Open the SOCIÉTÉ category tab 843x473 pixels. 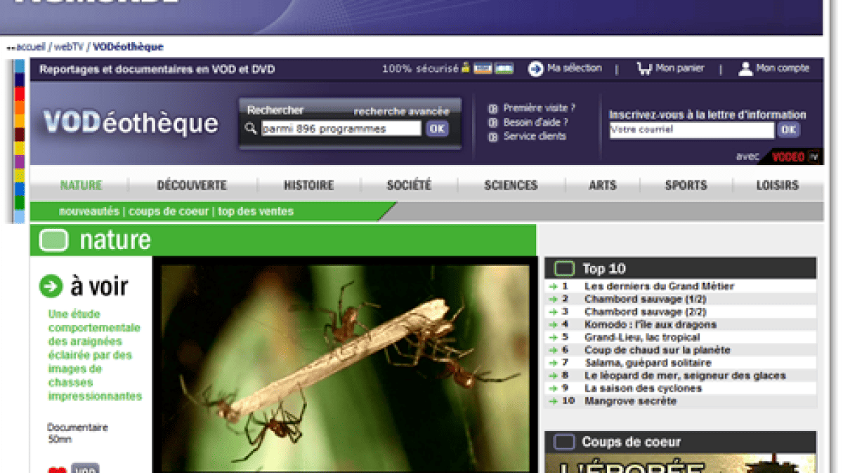(x=409, y=185)
